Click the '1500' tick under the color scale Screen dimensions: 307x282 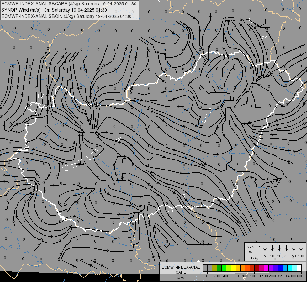click(x=264, y=276)
